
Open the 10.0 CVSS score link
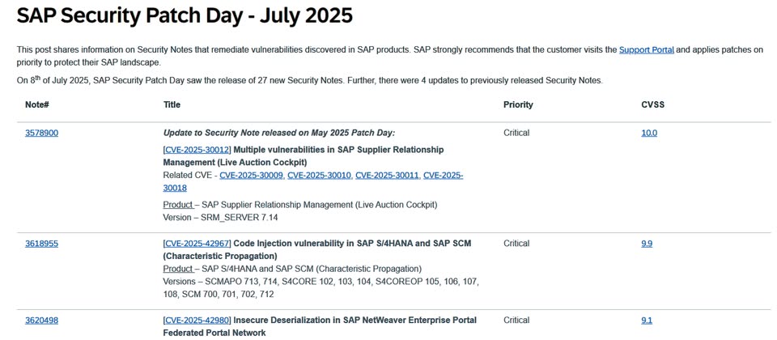(649, 133)
